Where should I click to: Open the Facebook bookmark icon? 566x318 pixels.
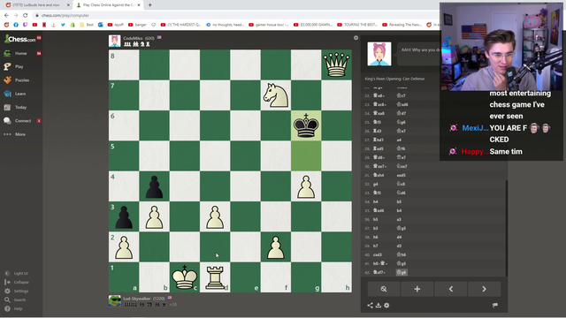pyautogui.click(x=16, y=25)
